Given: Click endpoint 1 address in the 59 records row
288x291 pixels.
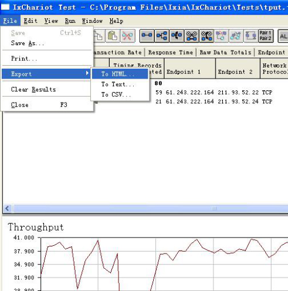Looking at the screenshot, I should [189, 92].
